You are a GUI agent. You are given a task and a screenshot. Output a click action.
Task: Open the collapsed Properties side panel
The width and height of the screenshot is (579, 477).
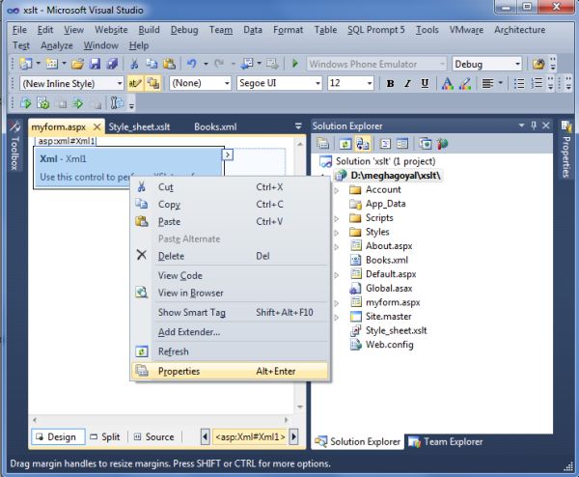[x=566, y=150]
